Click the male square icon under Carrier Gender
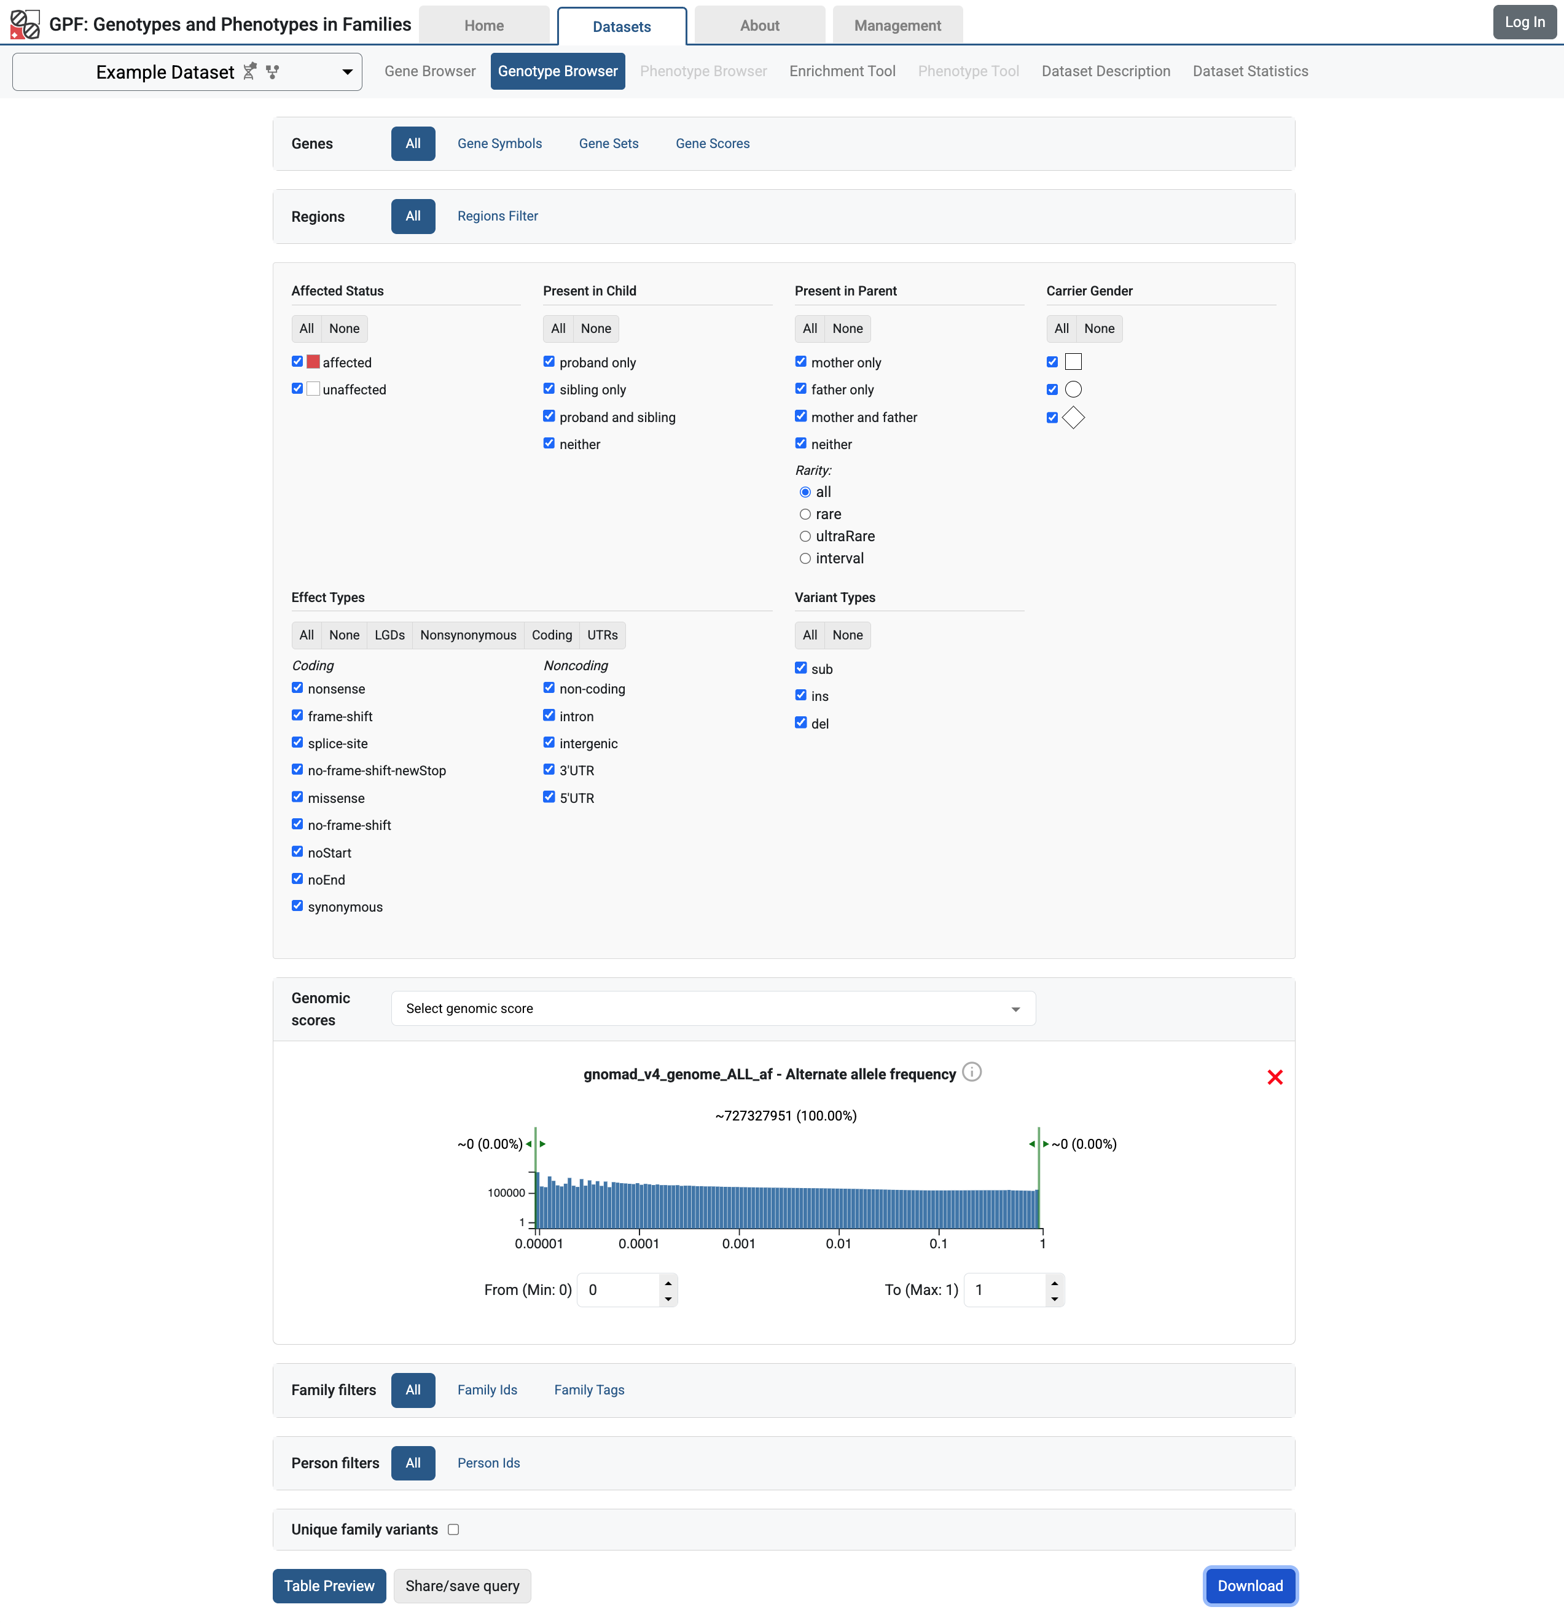Screen dimensions: 1564x1623 (1074, 361)
